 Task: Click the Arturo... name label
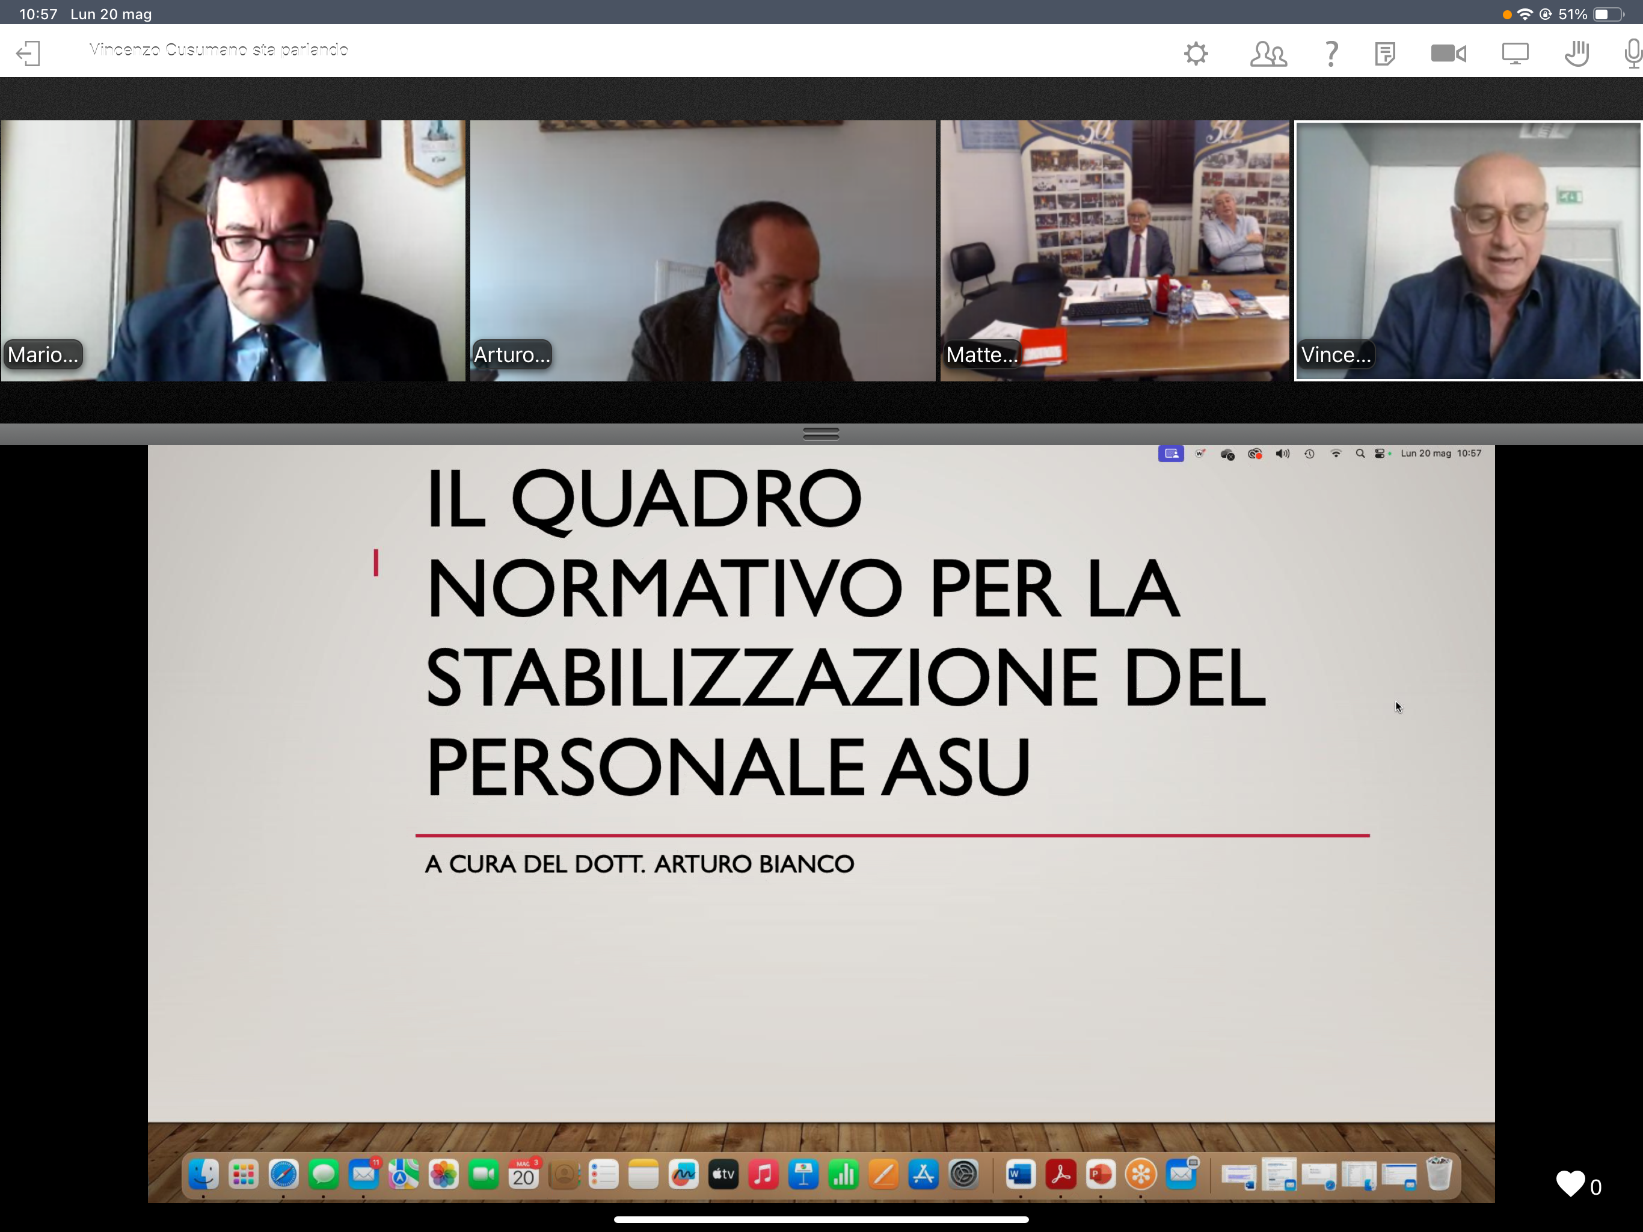[x=512, y=355]
